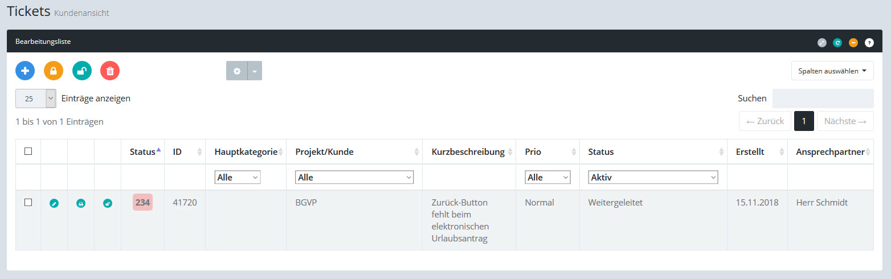
Task: Open the help icon in panel header
Action: point(869,42)
